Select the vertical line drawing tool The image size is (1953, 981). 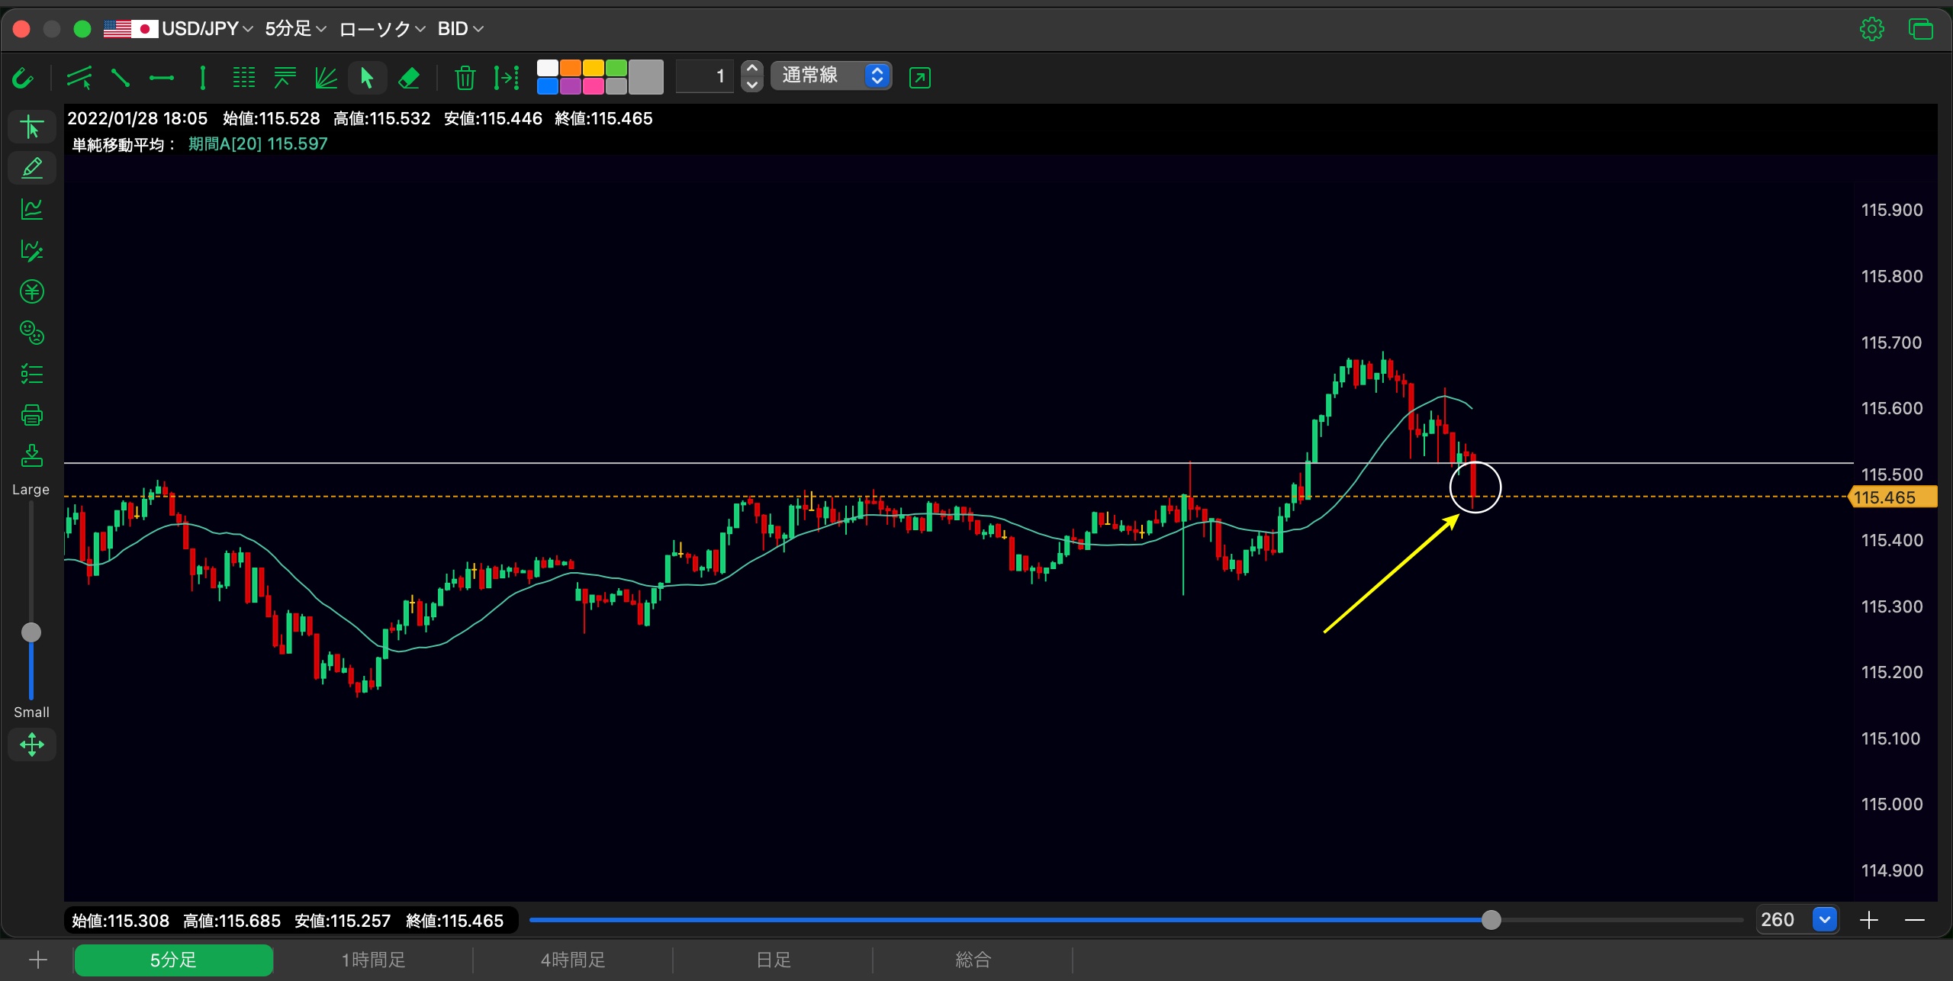click(x=203, y=78)
